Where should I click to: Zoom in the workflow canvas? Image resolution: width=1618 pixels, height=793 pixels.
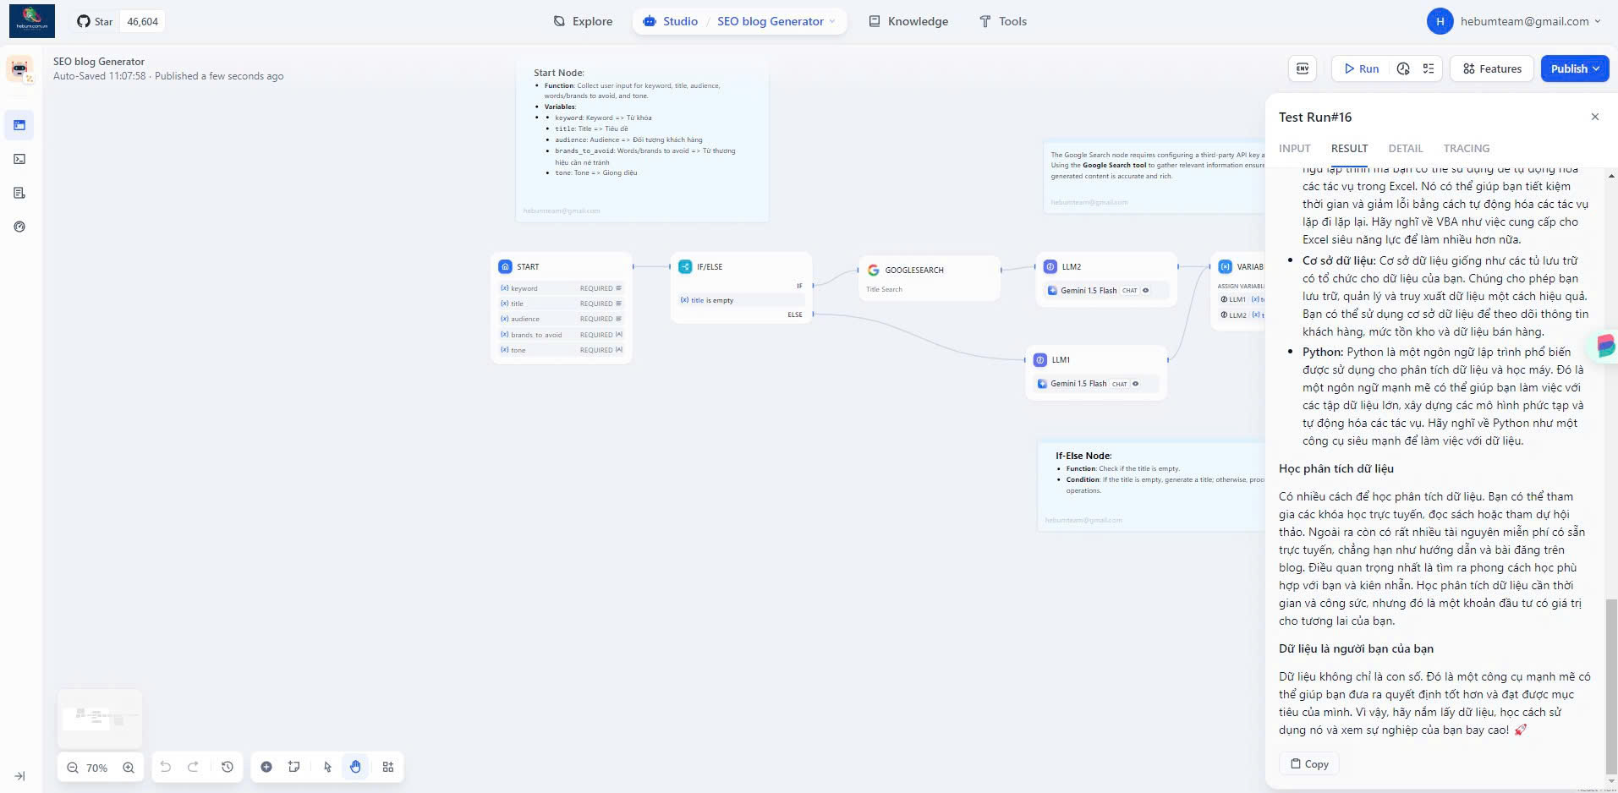click(129, 768)
